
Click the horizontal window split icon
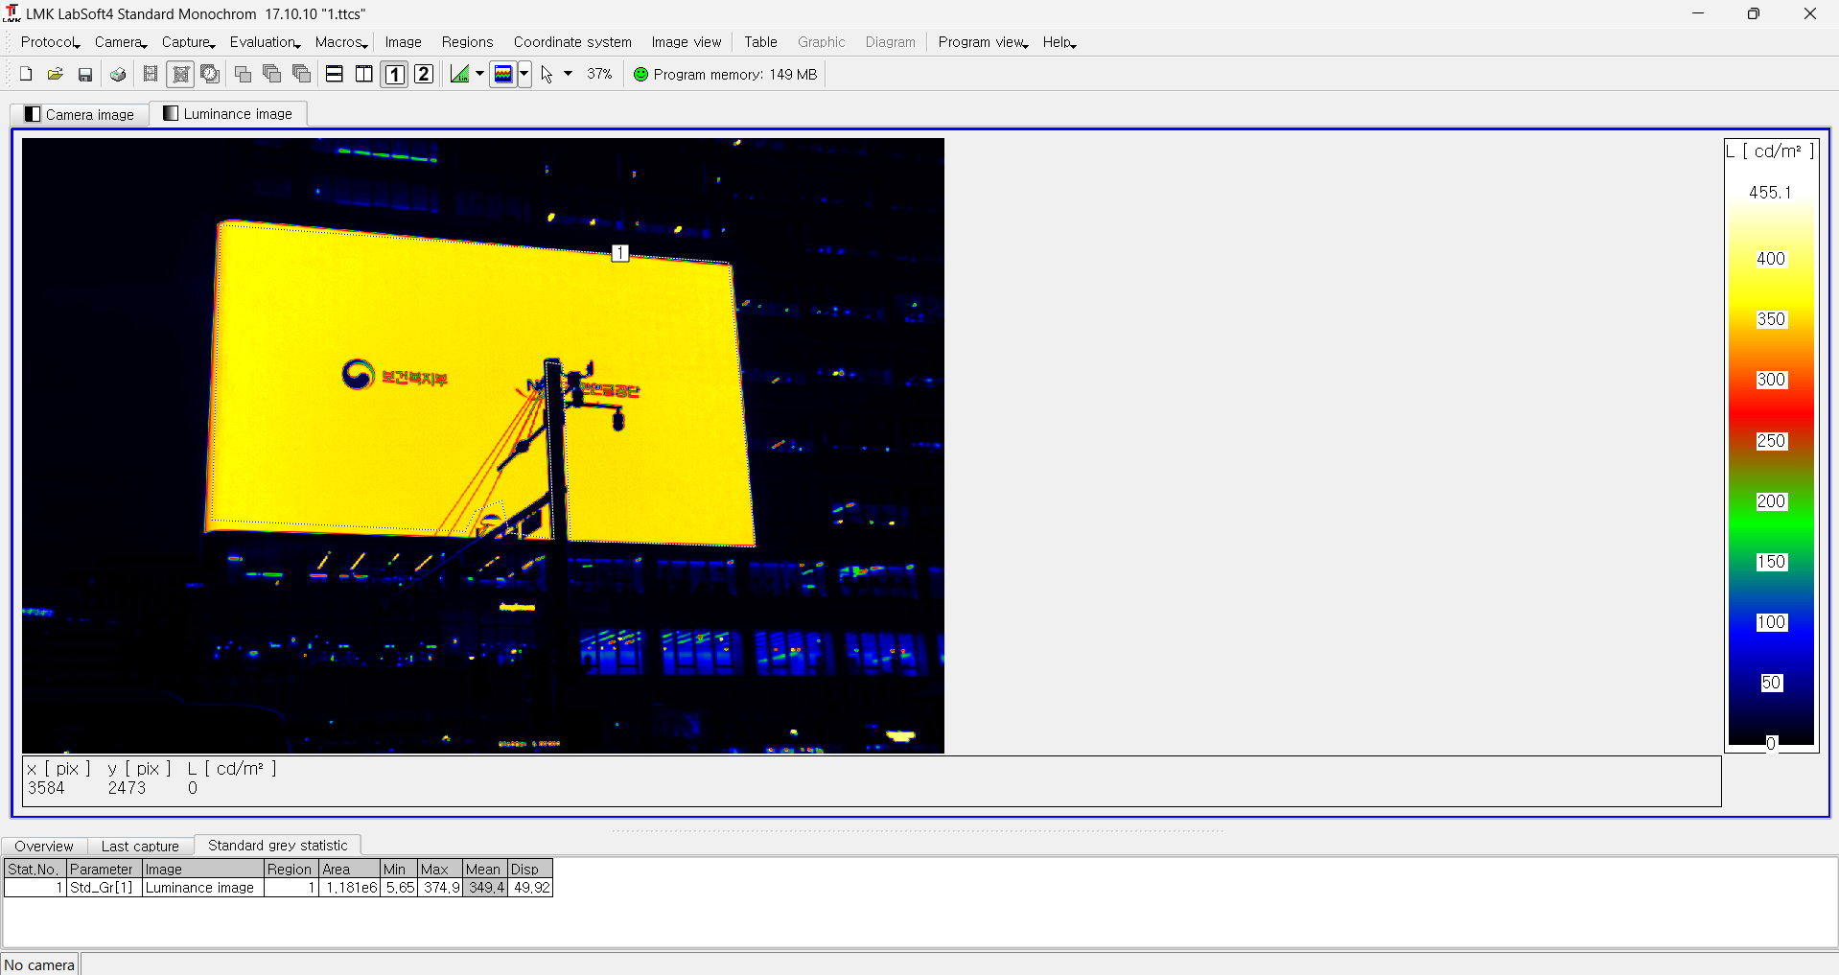tap(335, 75)
